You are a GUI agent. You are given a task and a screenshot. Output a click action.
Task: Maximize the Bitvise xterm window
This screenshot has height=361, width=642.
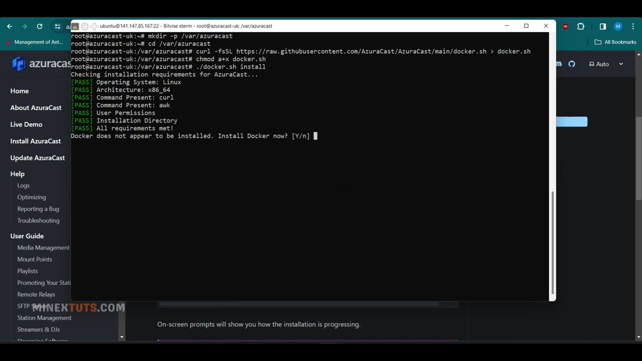point(526,26)
